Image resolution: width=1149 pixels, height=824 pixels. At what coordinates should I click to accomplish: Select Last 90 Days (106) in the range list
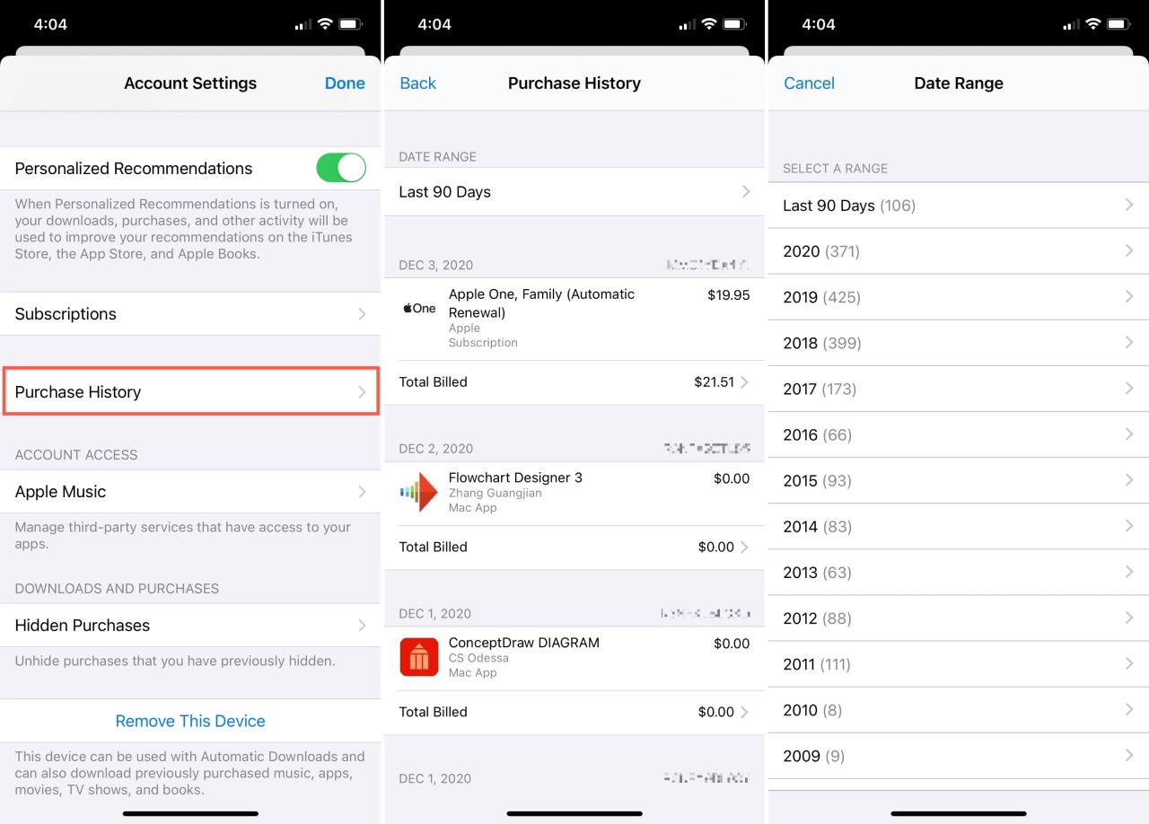click(x=958, y=206)
